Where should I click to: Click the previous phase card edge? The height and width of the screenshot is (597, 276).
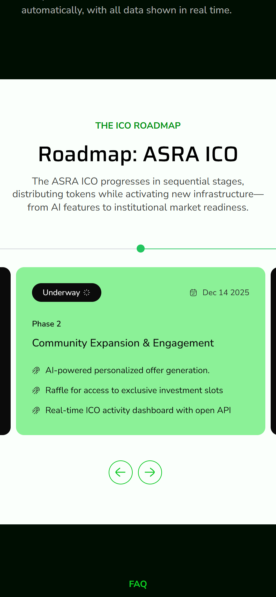pyautogui.click(x=5, y=351)
